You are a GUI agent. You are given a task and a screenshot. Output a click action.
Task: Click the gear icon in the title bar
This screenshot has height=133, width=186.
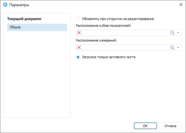pos(5,5)
